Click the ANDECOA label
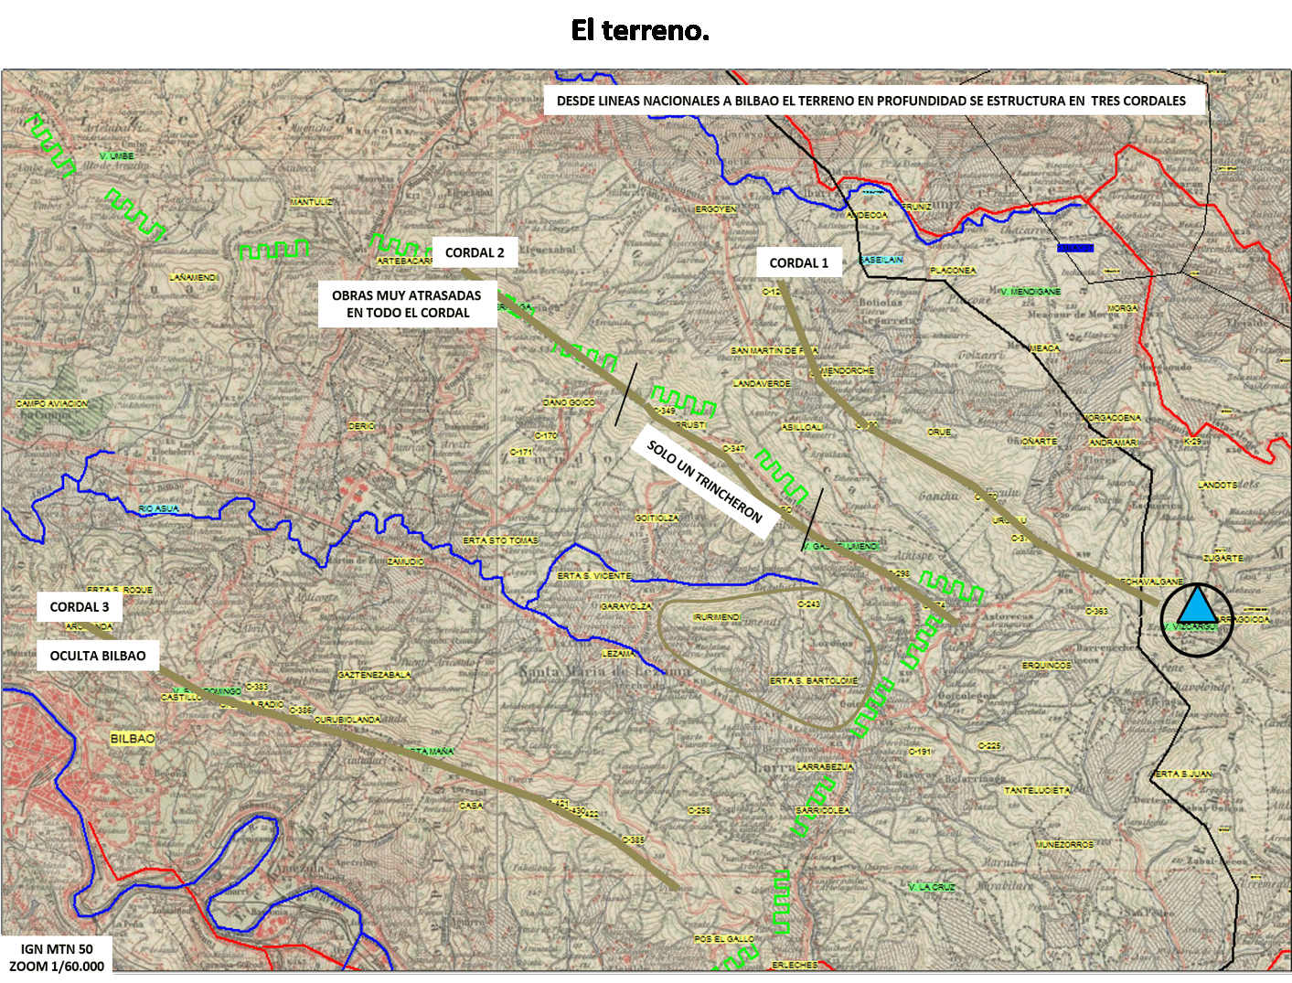The image size is (1292, 983). [867, 215]
